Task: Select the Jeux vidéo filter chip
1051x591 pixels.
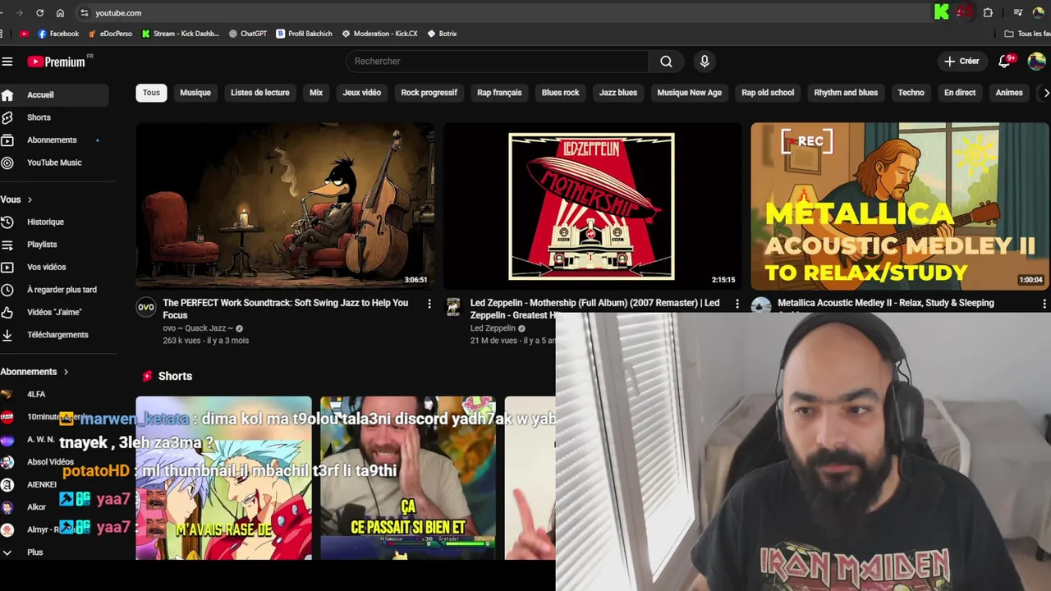Action: coord(362,93)
